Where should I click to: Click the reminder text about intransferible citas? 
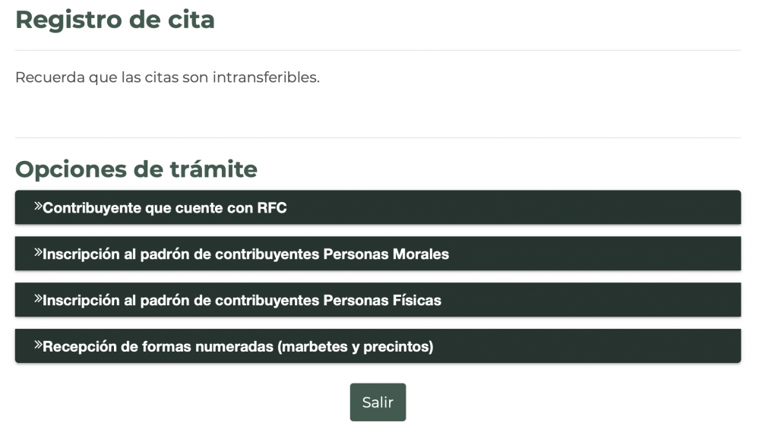point(167,77)
